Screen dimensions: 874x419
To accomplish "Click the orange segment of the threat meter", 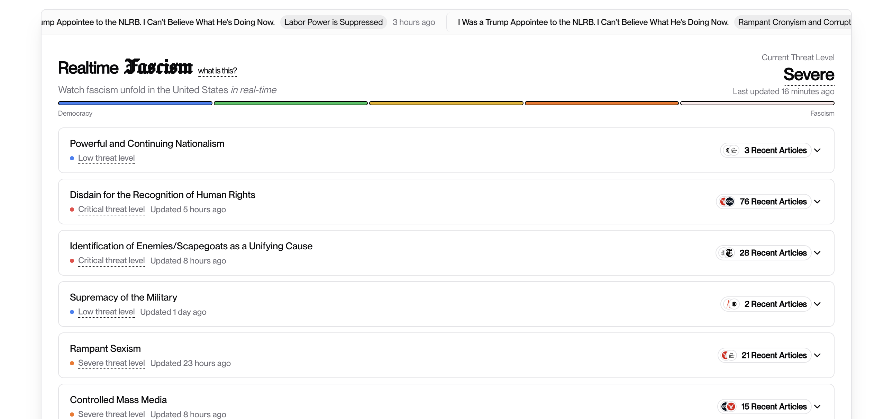I will pyautogui.click(x=601, y=103).
